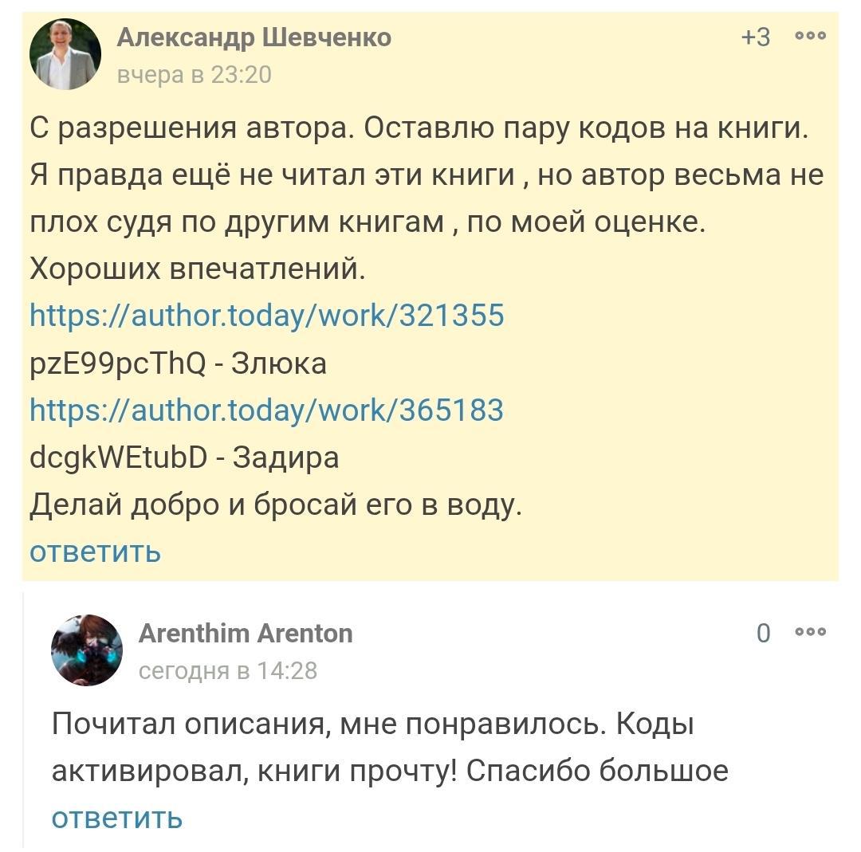The image size is (861, 852).
Task: Click the promo code pzE99pcThQ text
Action: coord(117,363)
